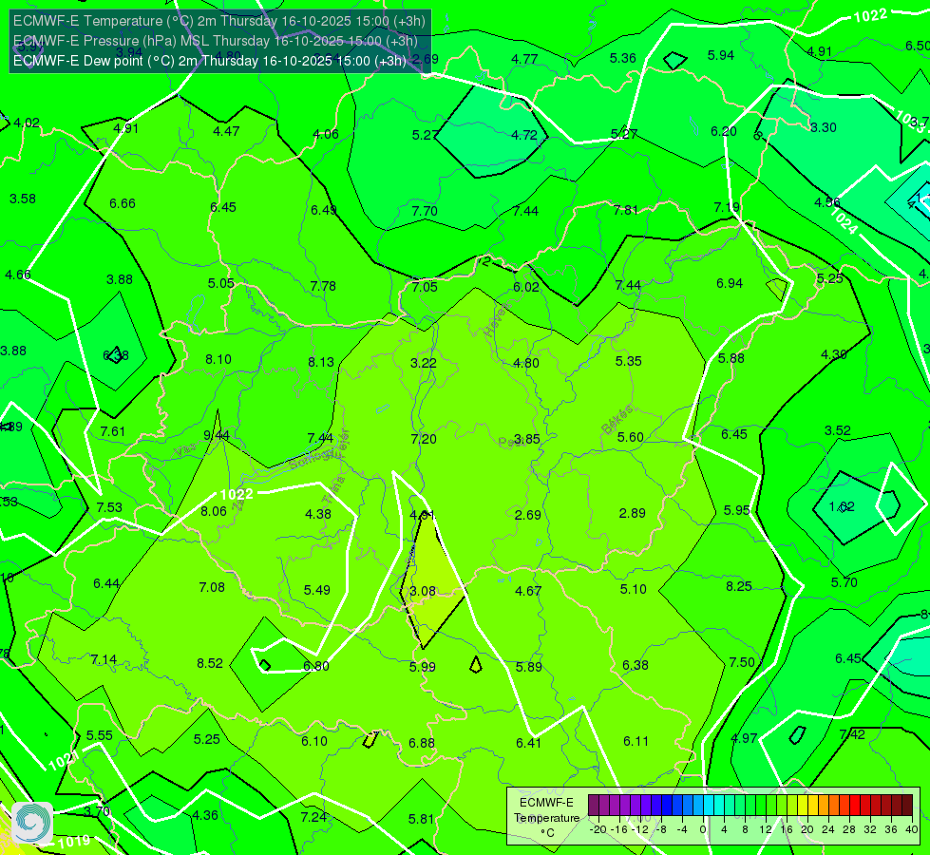Image resolution: width=930 pixels, height=855 pixels.
Task: Select the ECMWF-E Dew point 2m layer title
Action: click(210, 61)
